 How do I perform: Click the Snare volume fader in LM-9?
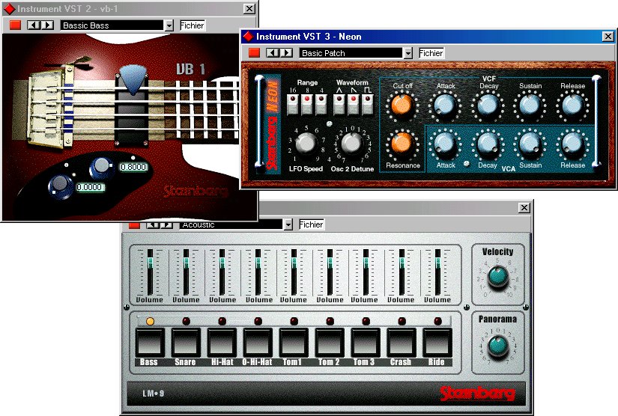(186, 263)
